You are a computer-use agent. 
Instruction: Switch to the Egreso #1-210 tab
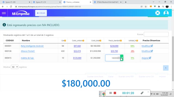click(x=46, y=2)
